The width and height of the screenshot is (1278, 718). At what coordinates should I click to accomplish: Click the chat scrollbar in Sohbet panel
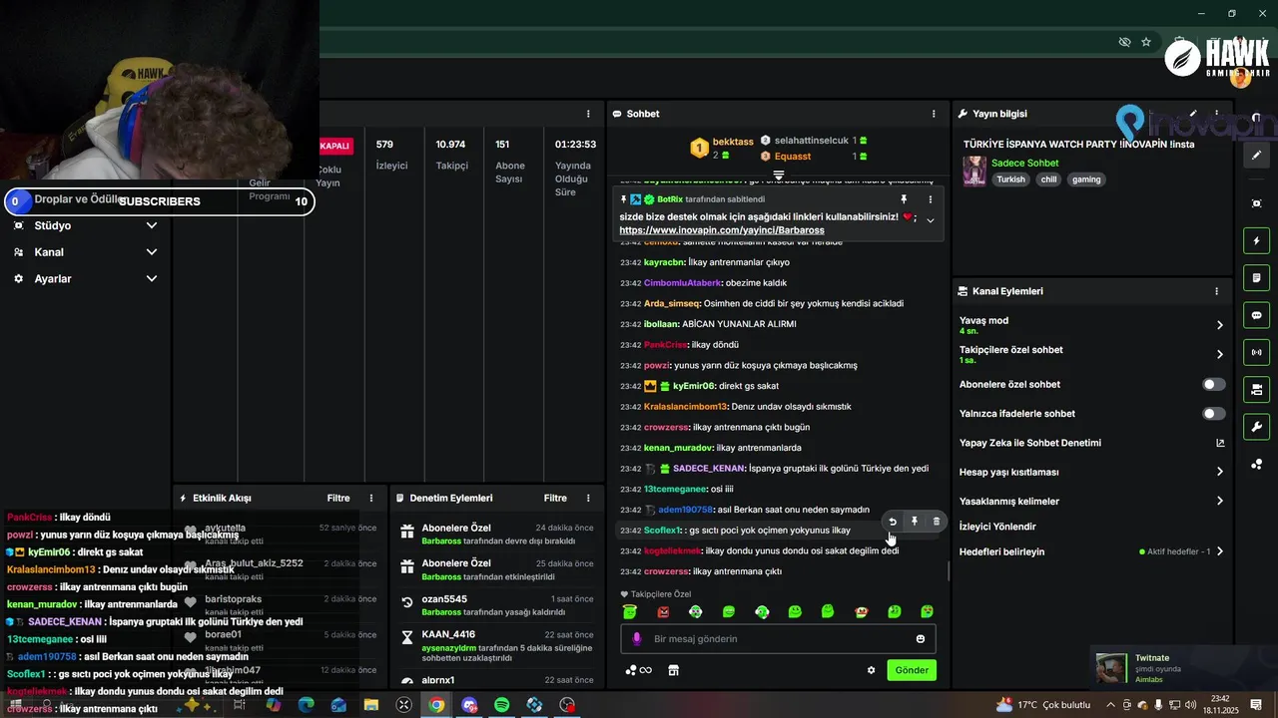tap(949, 572)
